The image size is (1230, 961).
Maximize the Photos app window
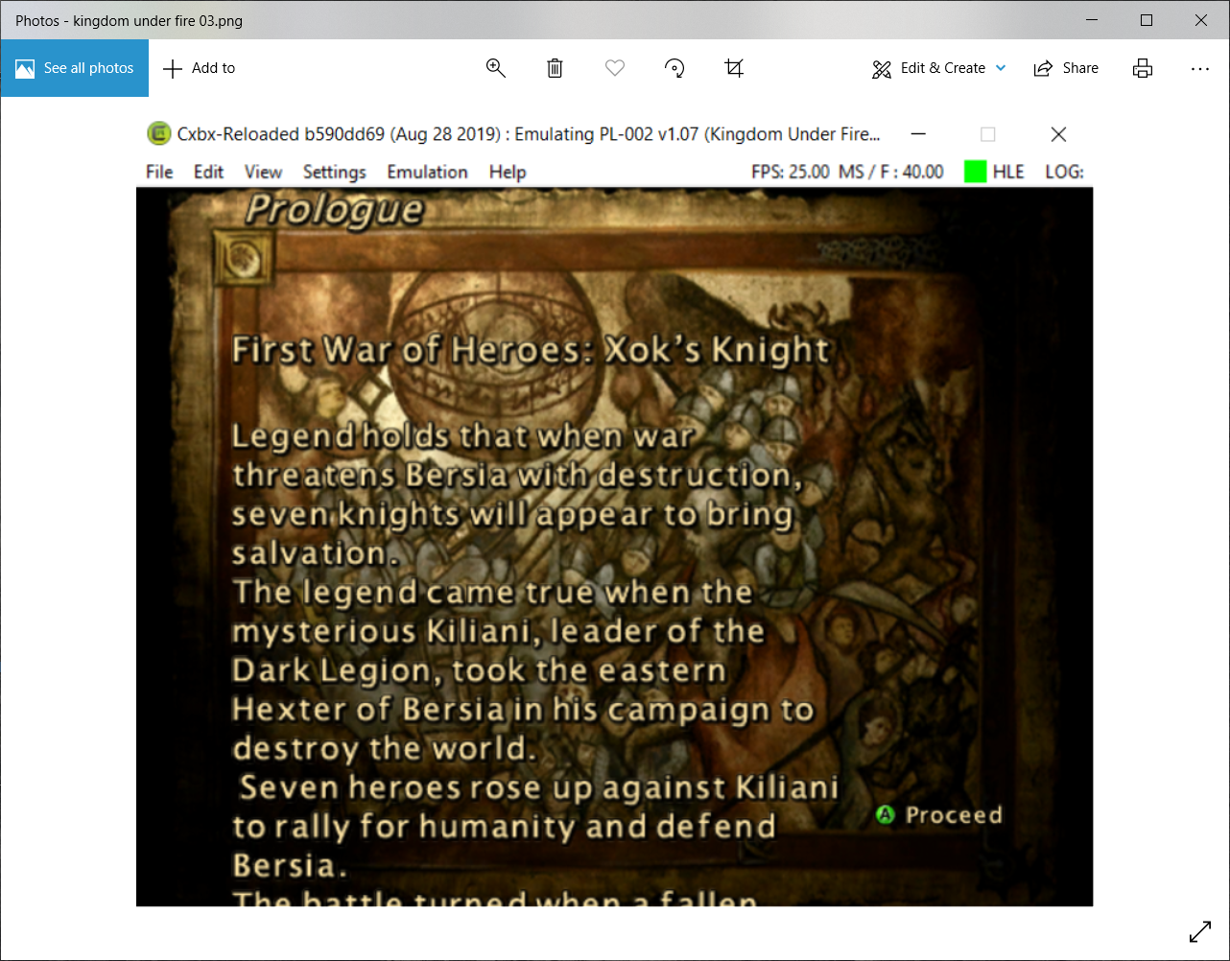(1147, 20)
